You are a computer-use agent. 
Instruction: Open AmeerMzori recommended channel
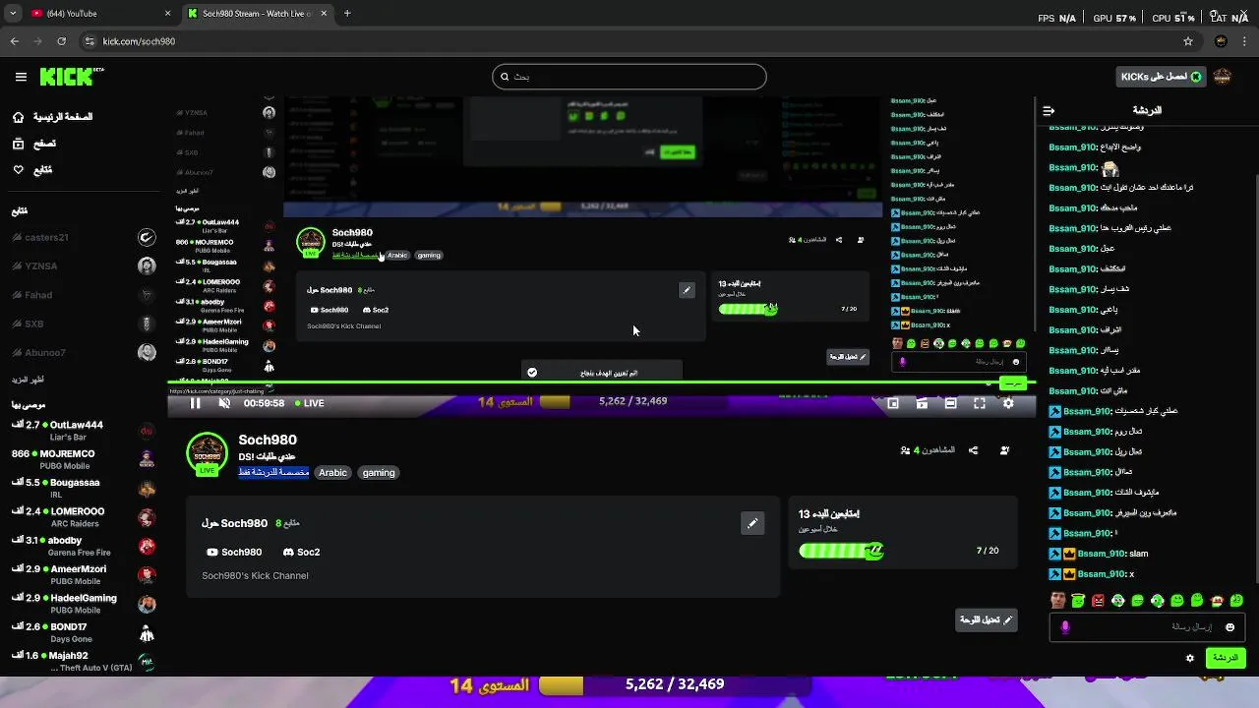[x=84, y=575]
